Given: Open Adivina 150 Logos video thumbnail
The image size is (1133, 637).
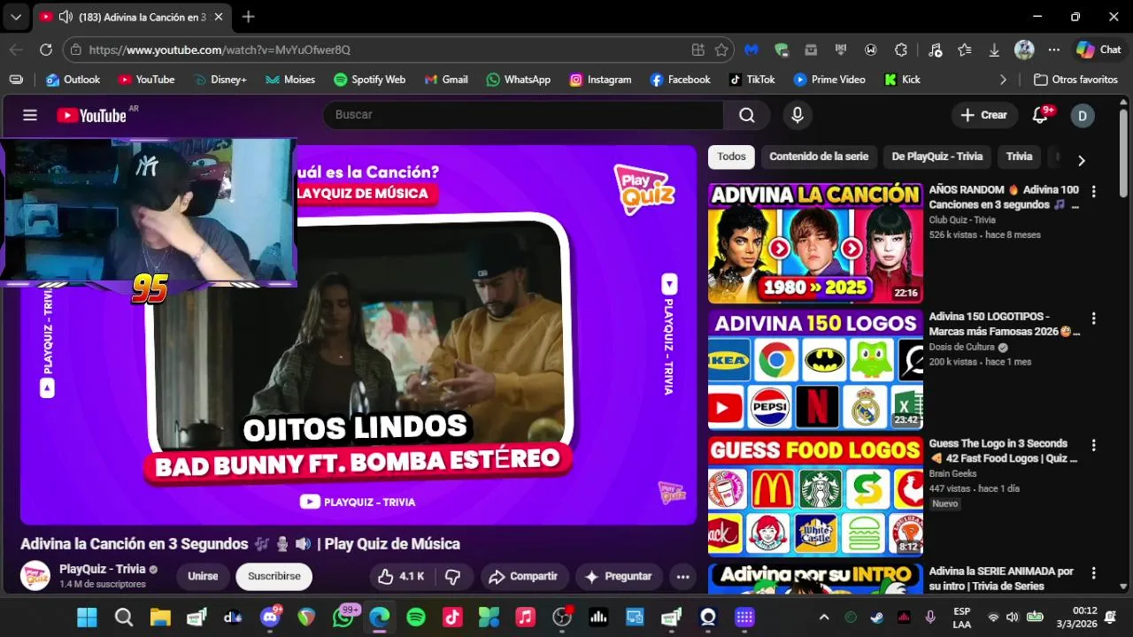Looking at the screenshot, I should (815, 370).
